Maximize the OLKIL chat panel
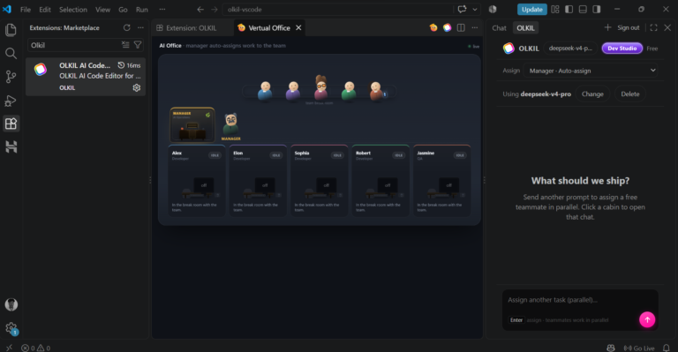678x352 pixels. click(654, 27)
